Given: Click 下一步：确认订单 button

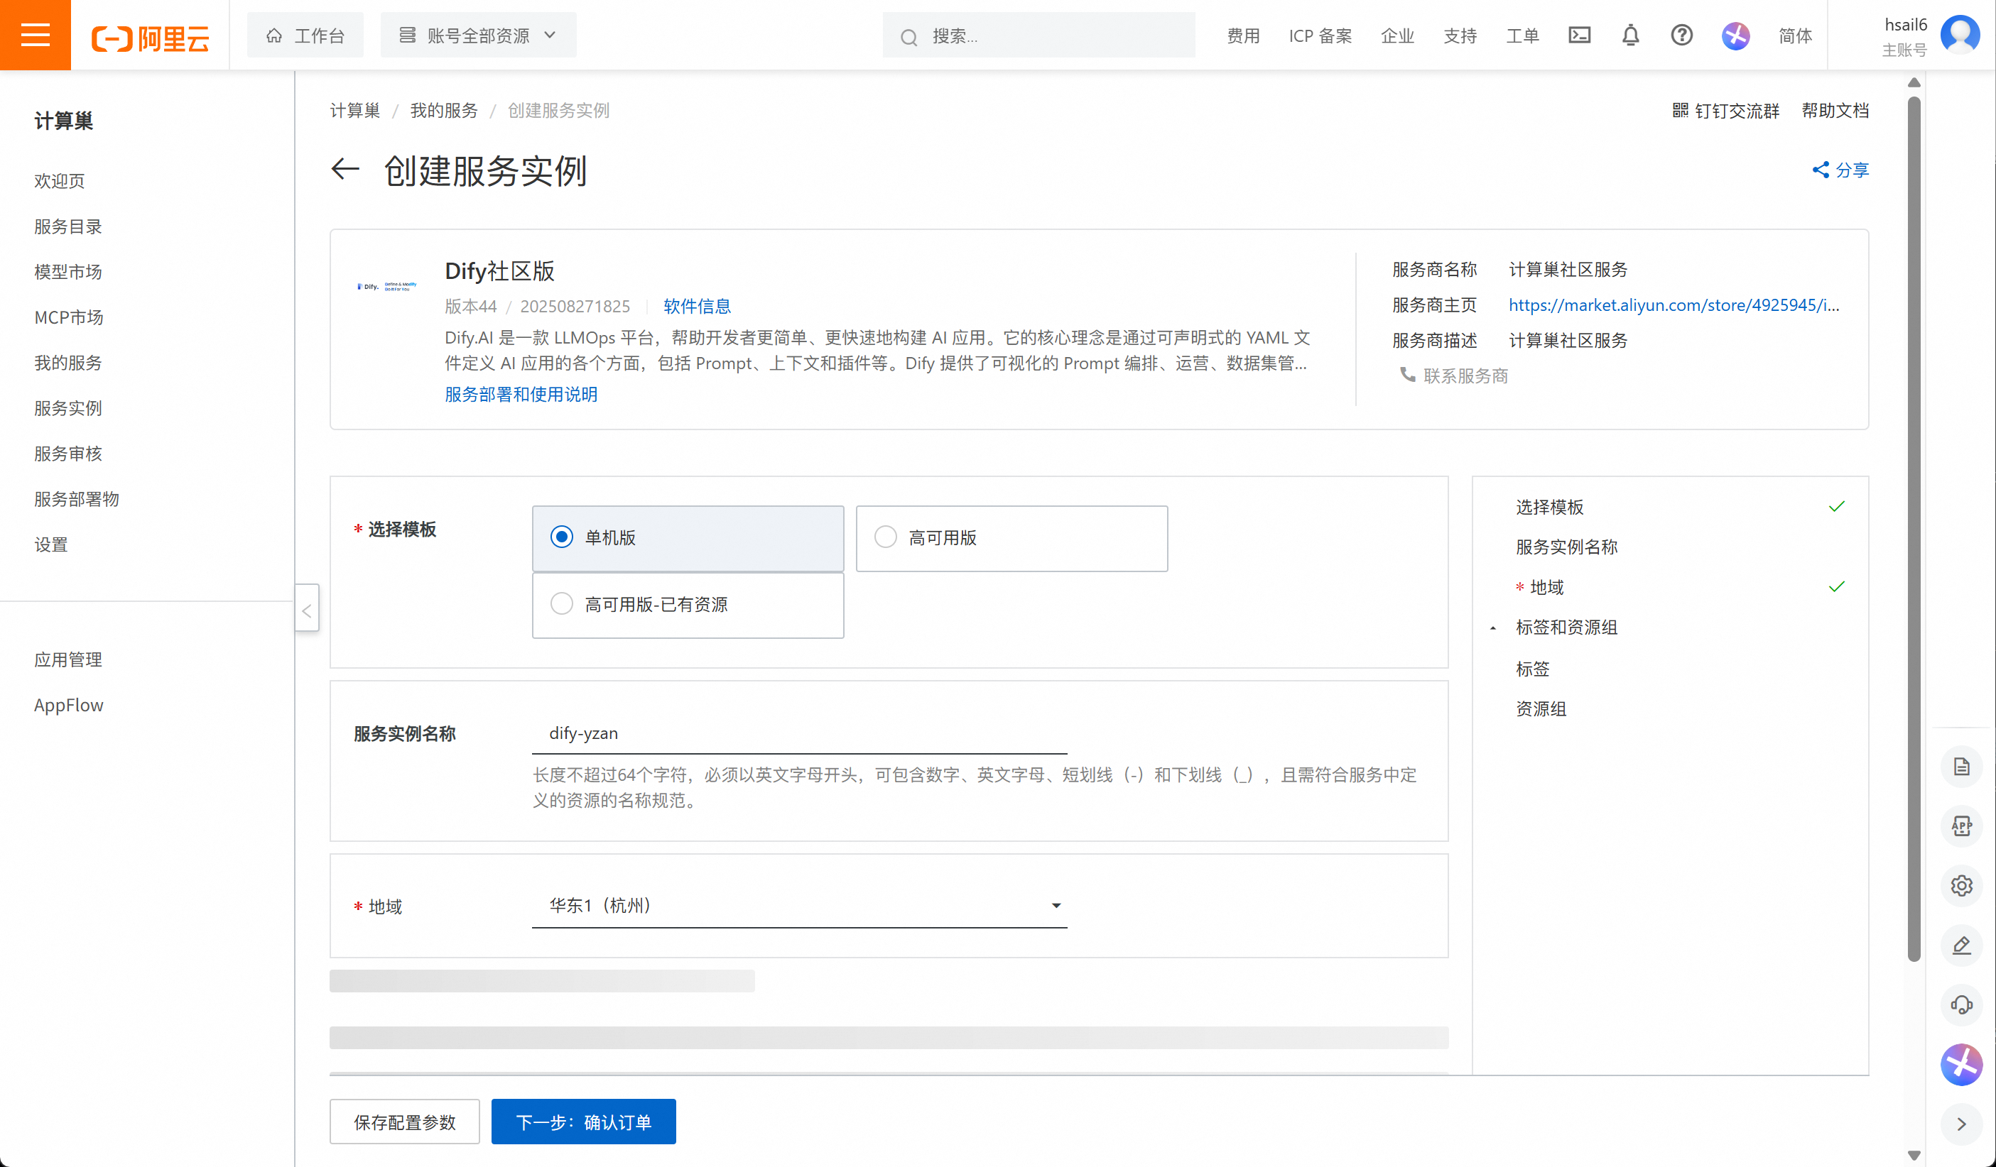Looking at the screenshot, I should pyautogui.click(x=583, y=1121).
